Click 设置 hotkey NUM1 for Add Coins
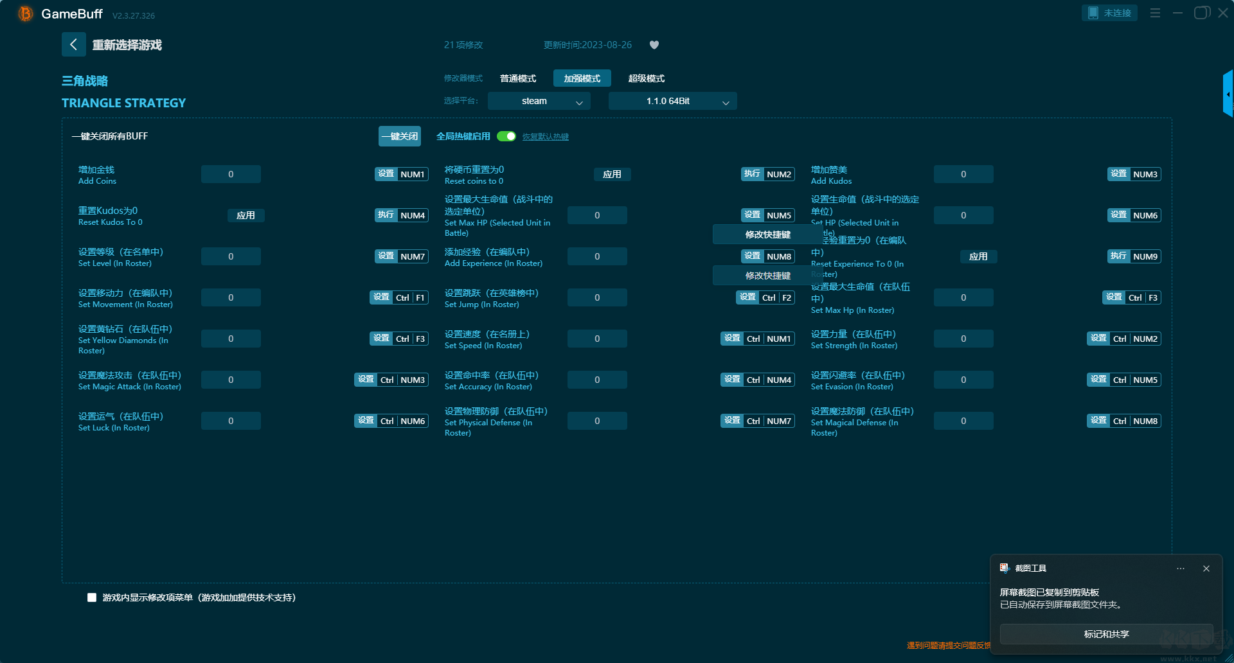 click(x=402, y=174)
